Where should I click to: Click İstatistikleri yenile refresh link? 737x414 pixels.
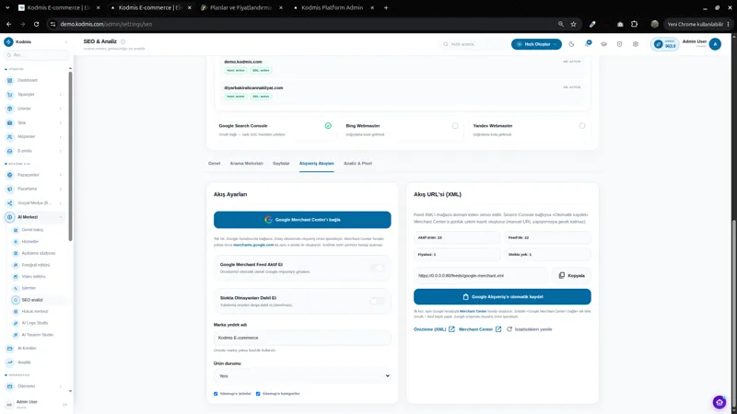(x=529, y=329)
